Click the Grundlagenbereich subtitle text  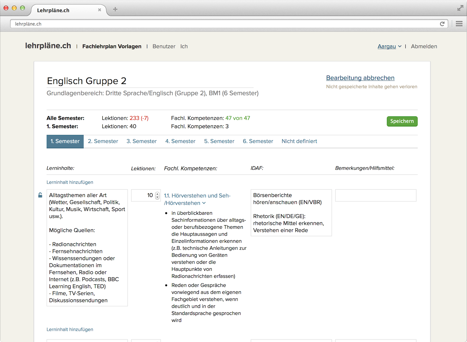[x=153, y=93]
